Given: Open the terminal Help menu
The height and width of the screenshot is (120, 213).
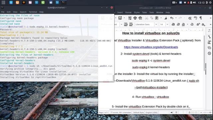Looking at the screenshot, I should coord(41,12).
